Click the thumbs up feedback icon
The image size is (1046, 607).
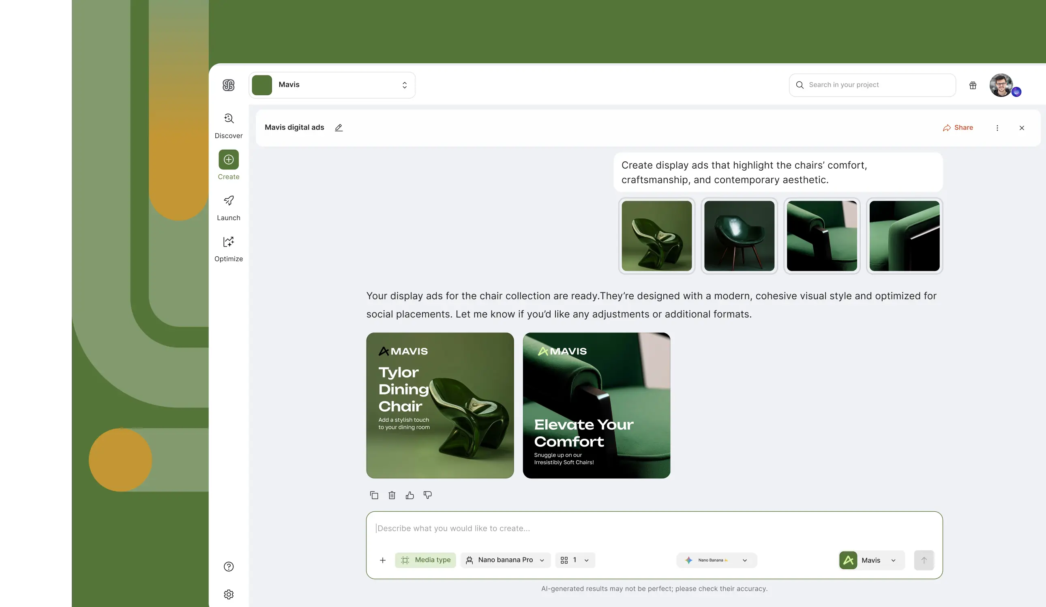(x=409, y=495)
